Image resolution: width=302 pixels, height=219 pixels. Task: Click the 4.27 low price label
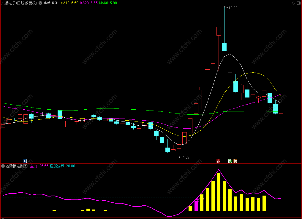(186, 157)
